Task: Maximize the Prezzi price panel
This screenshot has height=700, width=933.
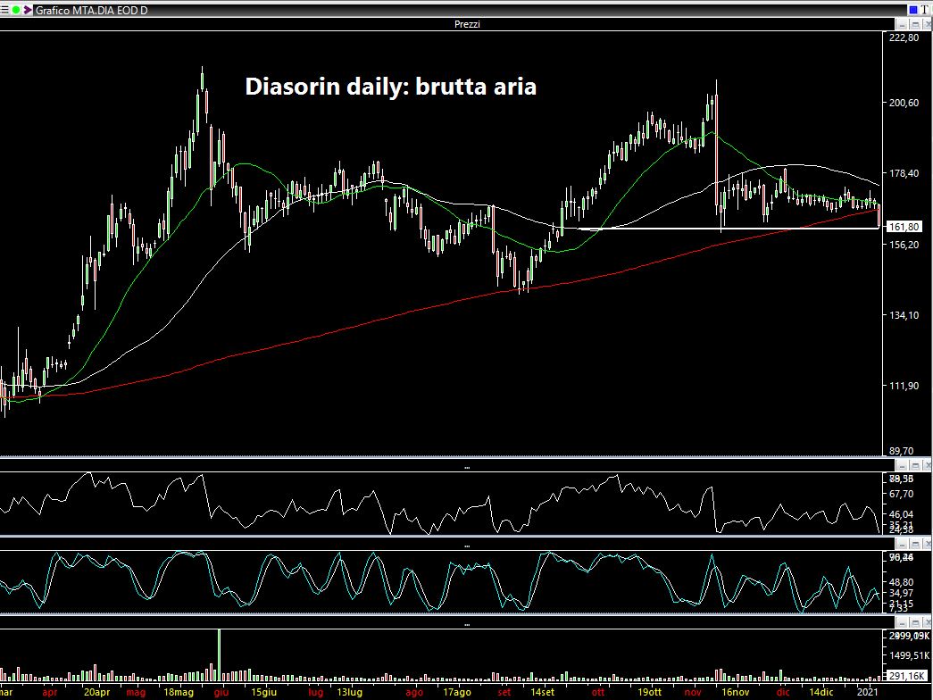Action: tap(915, 24)
